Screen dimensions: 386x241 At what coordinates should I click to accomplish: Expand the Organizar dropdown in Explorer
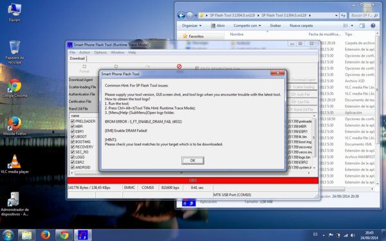pos(192,26)
